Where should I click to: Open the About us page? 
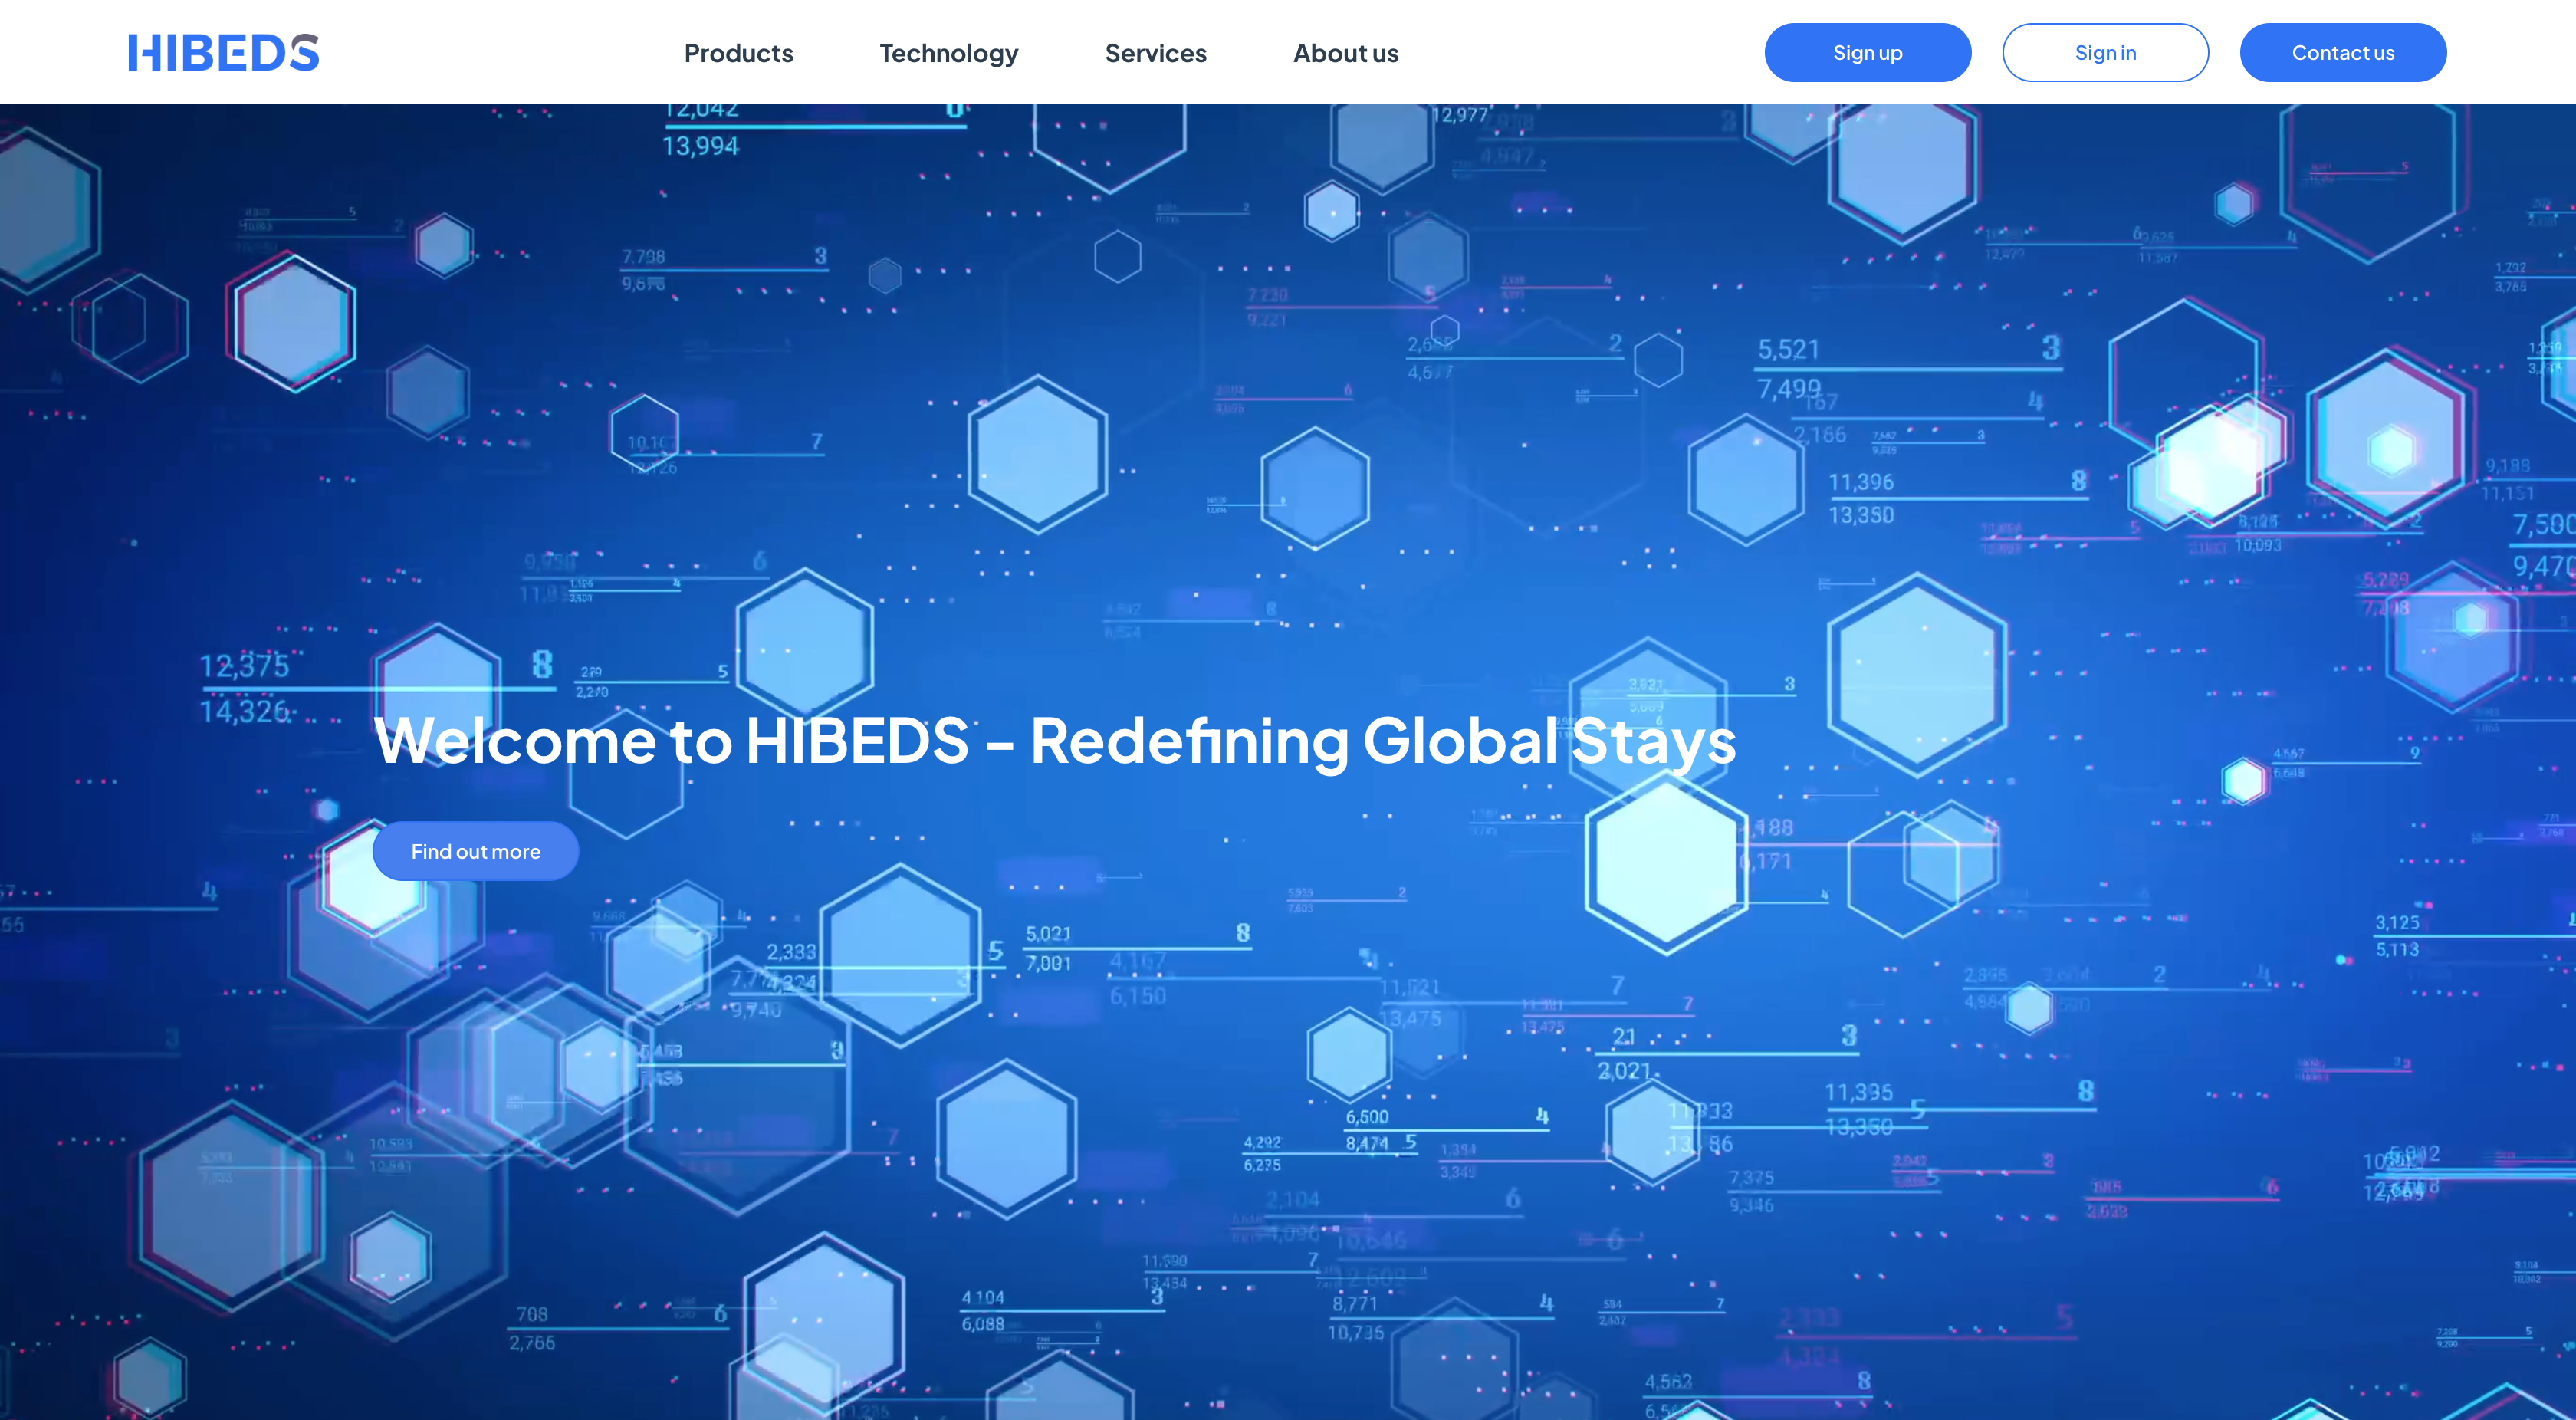1345,53
